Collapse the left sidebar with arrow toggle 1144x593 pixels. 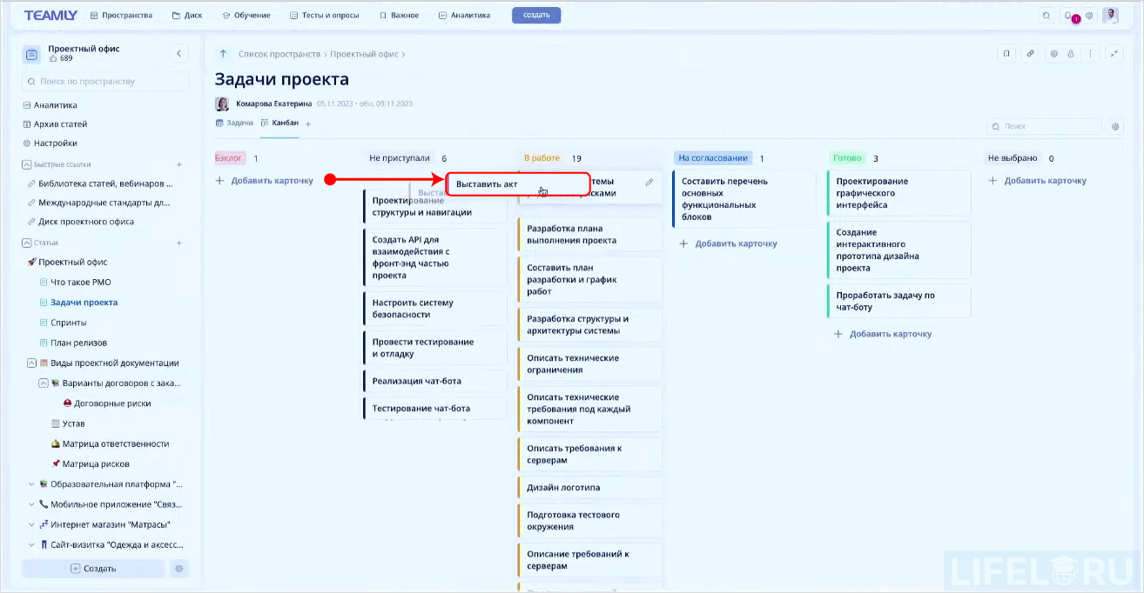pos(178,53)
